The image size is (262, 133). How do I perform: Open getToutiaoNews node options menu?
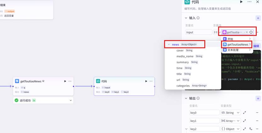(70, 81)
